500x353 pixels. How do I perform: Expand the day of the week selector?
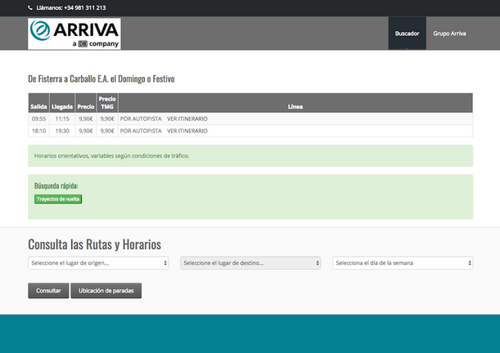pyautogui.click(x=403, y=263)
